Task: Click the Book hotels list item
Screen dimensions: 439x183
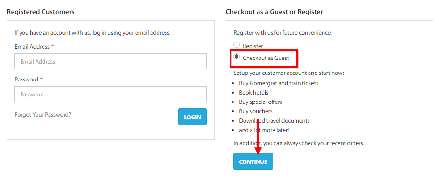Action: [254, 93]
